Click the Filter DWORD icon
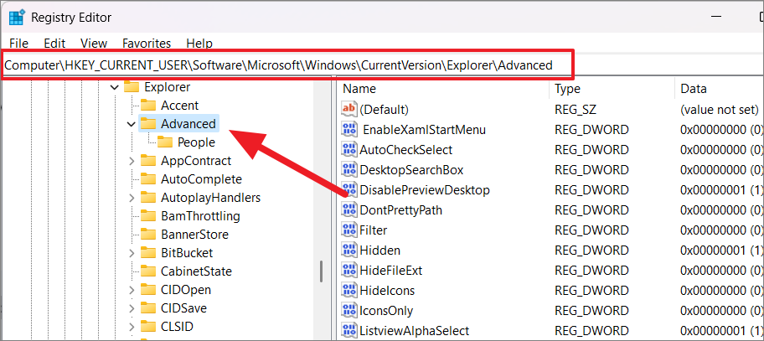764x341 pixels. pyautogui.click(x=349, y=230)
